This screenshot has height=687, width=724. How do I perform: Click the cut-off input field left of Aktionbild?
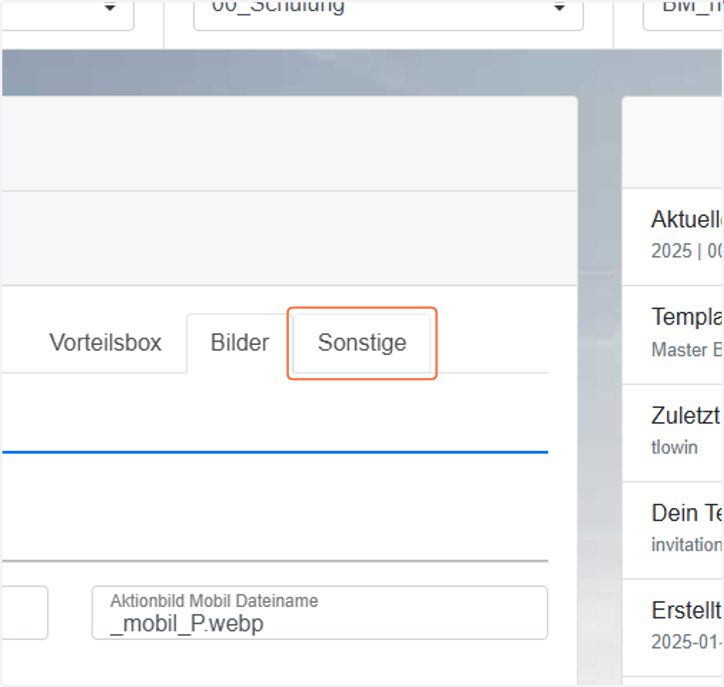(x=24, y=613)
